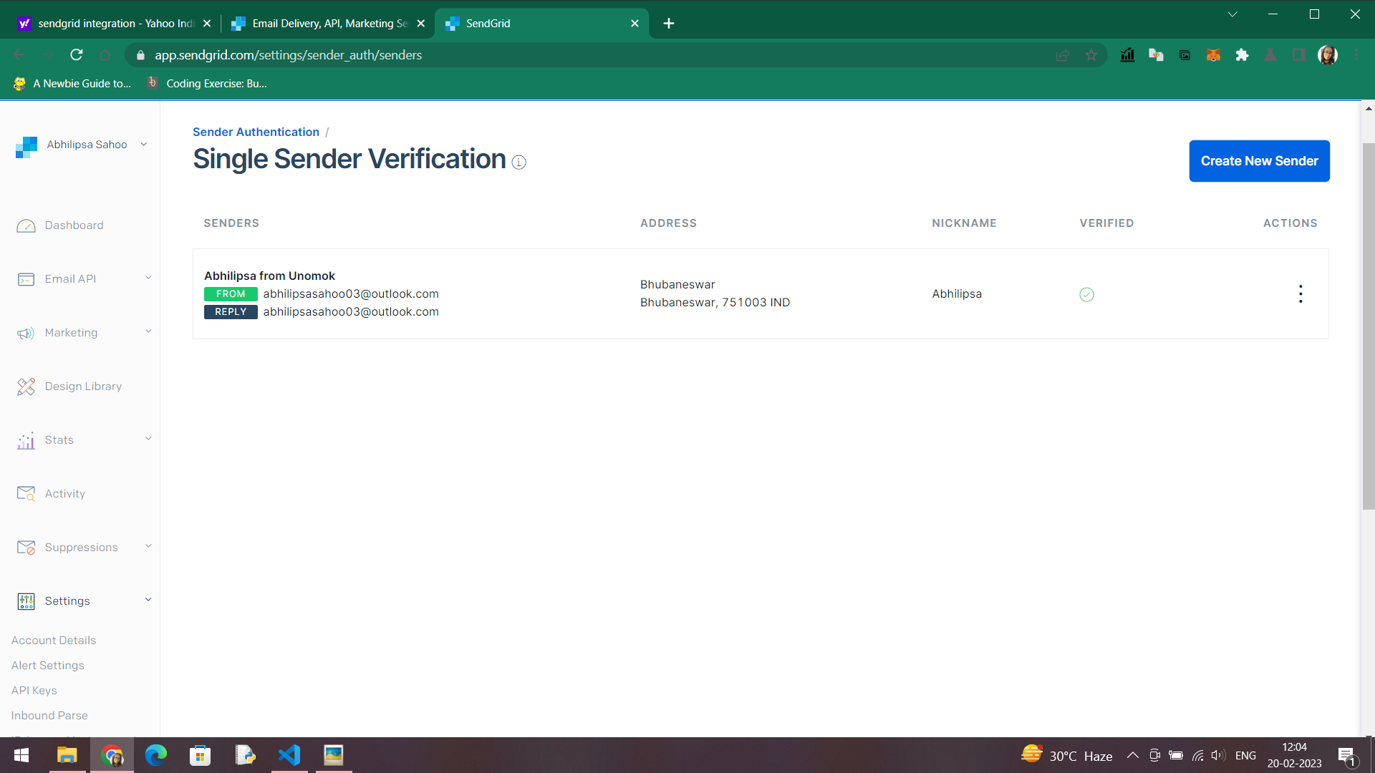
Task: Open the A Newbie Guide bookmark
Action: pos(72,84)
